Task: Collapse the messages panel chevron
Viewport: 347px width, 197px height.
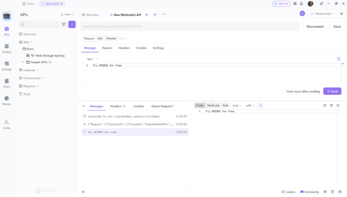Action: tap(84, 106)
